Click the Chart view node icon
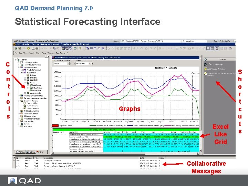Viewport: 248px width, 186px height. 31,88
